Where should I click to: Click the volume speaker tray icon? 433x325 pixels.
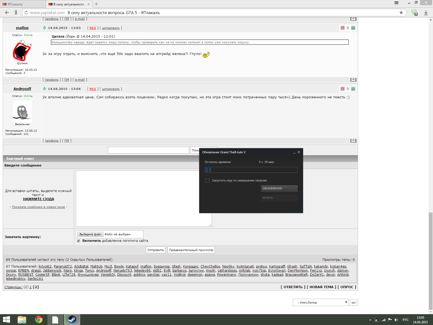[x=396, y=320]
